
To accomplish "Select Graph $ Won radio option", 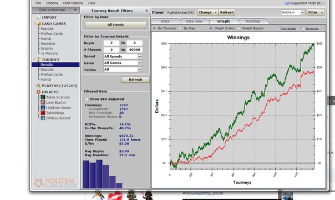I will (x=211, y=28).
